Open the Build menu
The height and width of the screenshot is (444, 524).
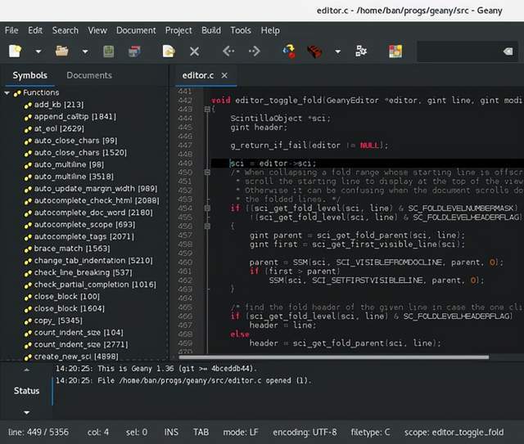[210, 30]
